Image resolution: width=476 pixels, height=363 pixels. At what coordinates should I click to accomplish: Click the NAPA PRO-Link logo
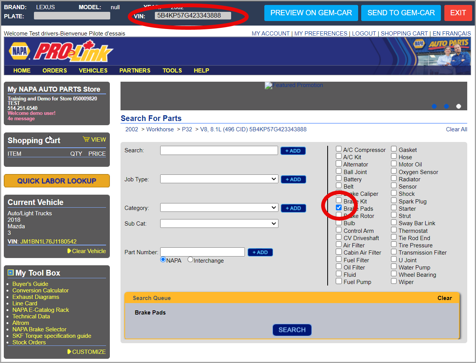(61, 52)
